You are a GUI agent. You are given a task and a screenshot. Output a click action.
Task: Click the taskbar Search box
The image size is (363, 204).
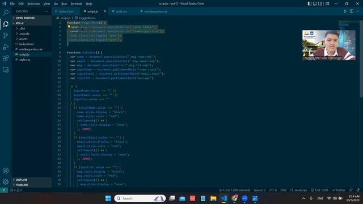140,198
